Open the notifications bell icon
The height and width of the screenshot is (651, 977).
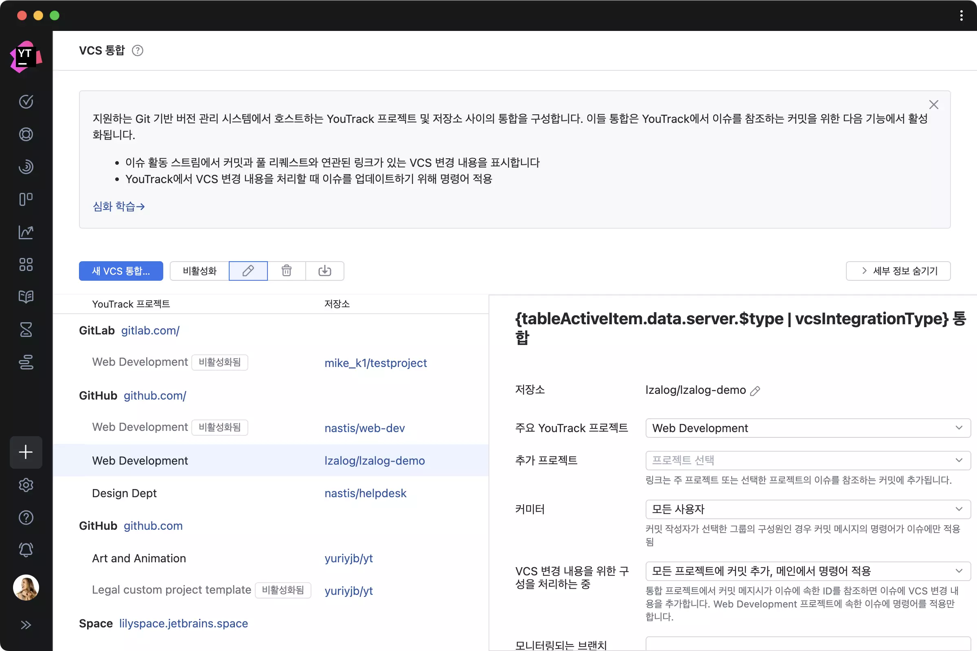[26, 550]
